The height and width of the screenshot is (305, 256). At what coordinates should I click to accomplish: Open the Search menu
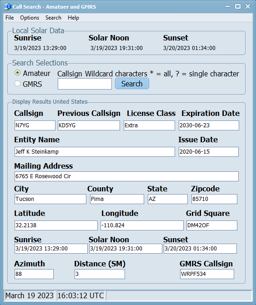(53, 18)
